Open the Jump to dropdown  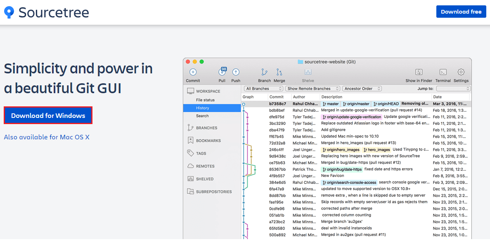[x=453, y=89]
